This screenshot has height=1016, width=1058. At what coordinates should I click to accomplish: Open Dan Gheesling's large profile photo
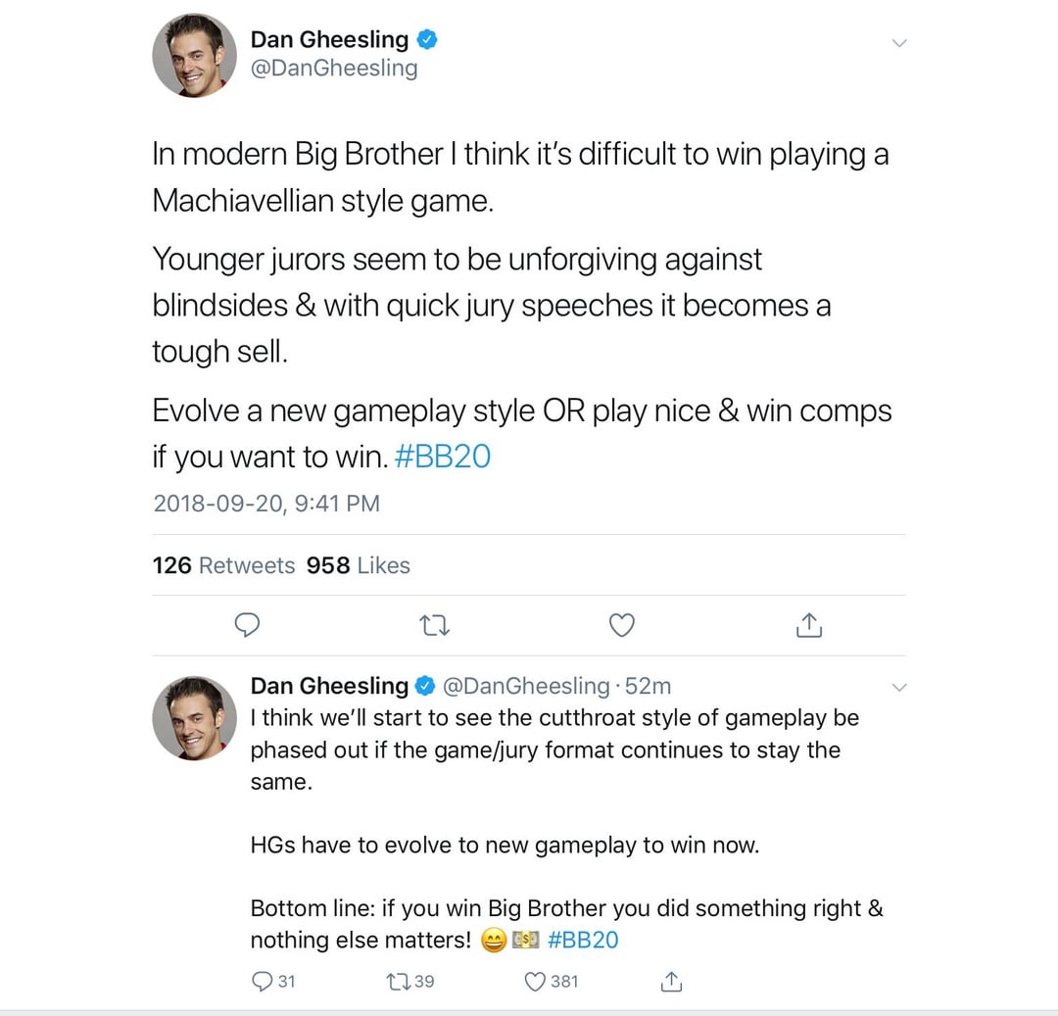(194, 55)
